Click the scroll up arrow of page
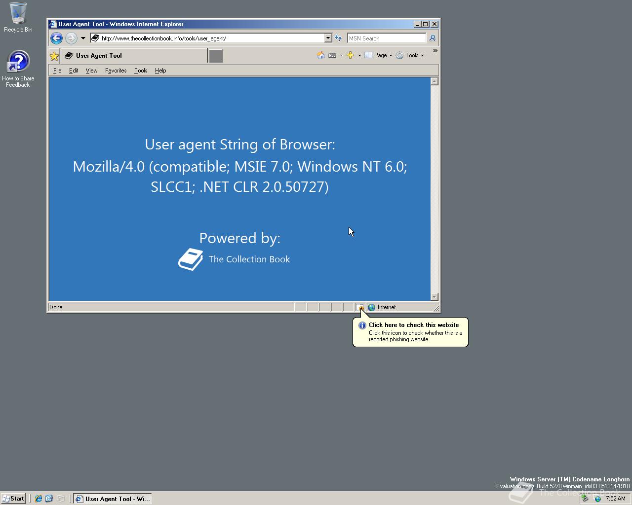This screenshot has width=632, height=505. [x=434, y=81]
